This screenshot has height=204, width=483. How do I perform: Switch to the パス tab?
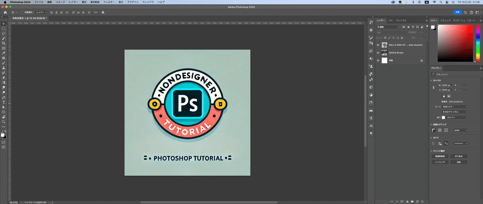(x=390, y=20)
